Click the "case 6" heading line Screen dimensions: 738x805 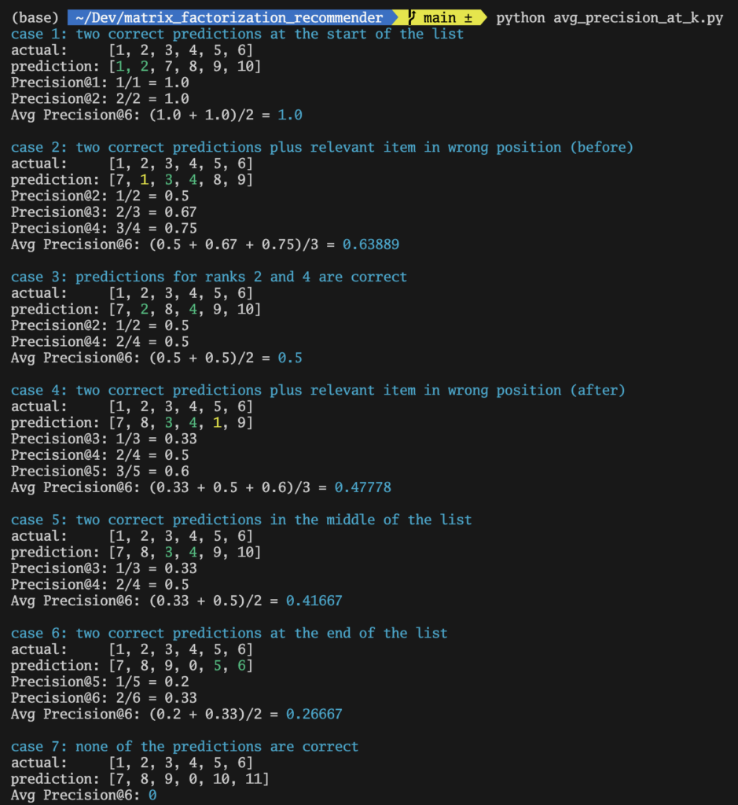229,633
